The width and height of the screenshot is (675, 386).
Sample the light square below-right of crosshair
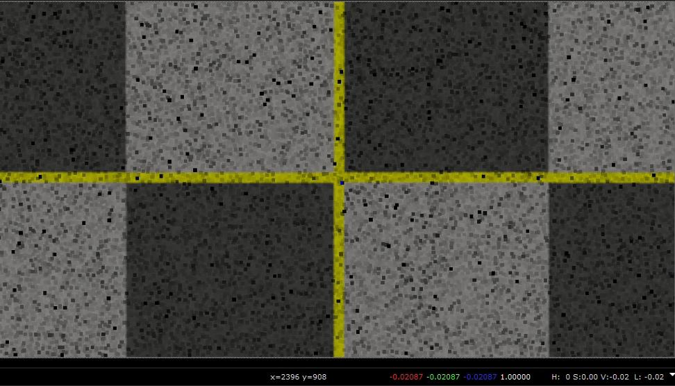point(446,269)
